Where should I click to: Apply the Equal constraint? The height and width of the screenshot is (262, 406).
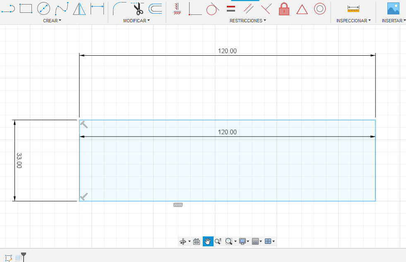click(x=231, y=9)
